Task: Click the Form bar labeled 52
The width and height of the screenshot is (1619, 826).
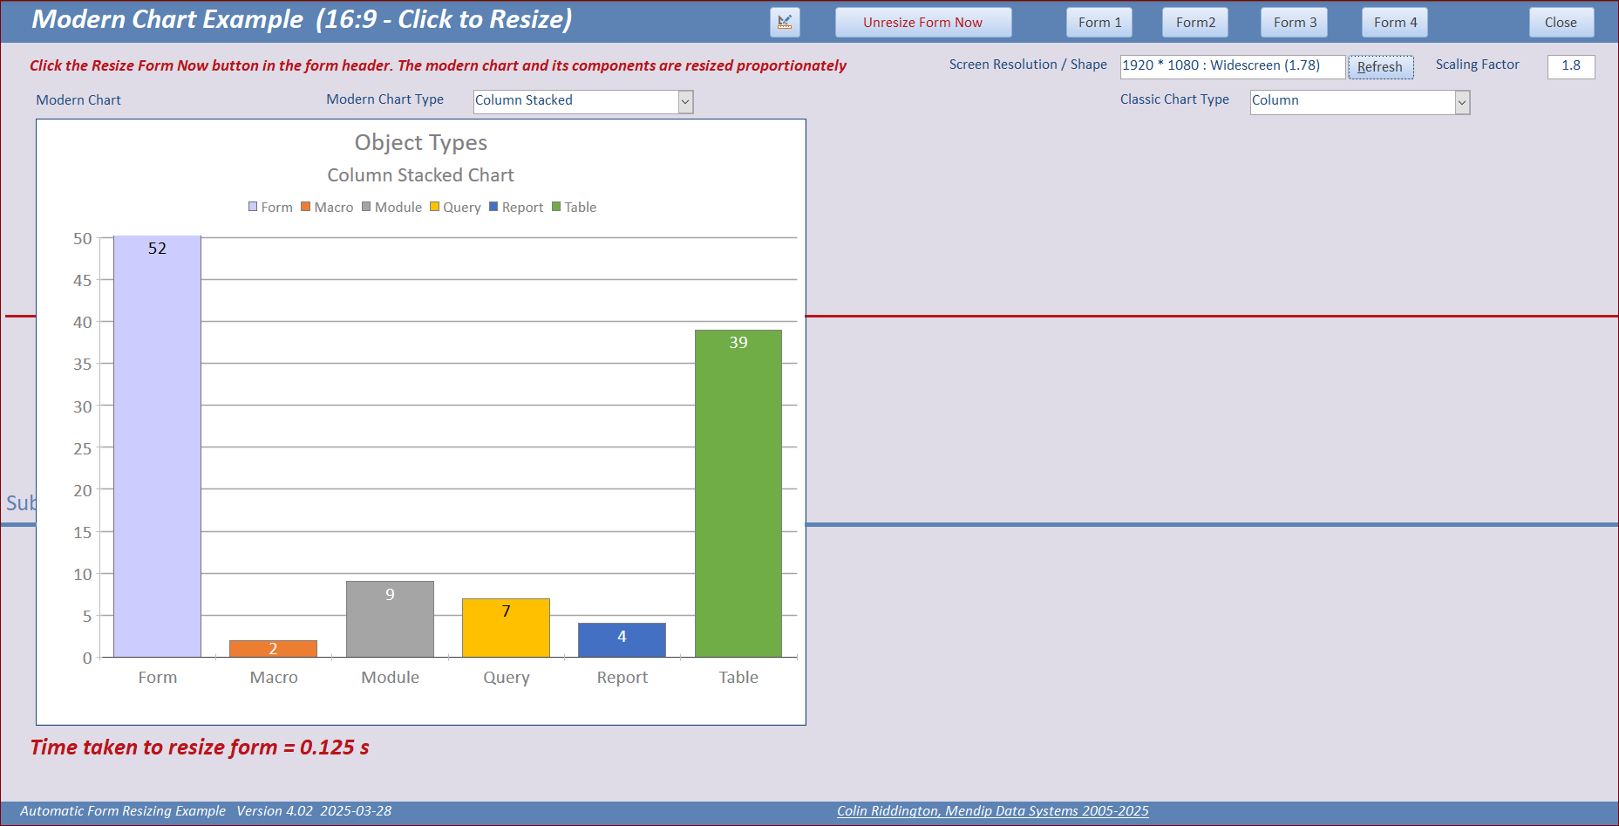Action: 157,447
